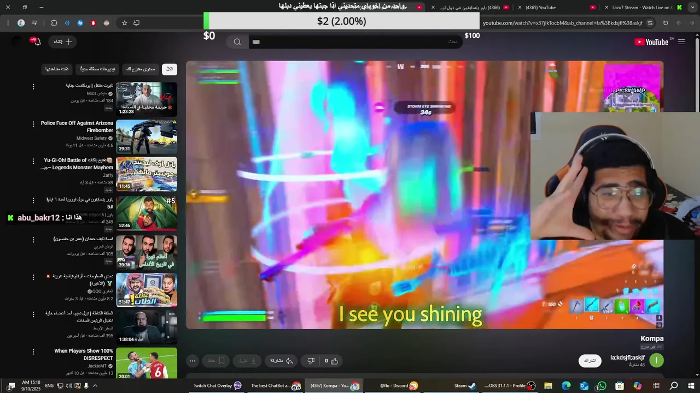The height and width of the screenshot is (393, 700).
Task: Click the Shazam extension icon
Action: tap(80, 23)
